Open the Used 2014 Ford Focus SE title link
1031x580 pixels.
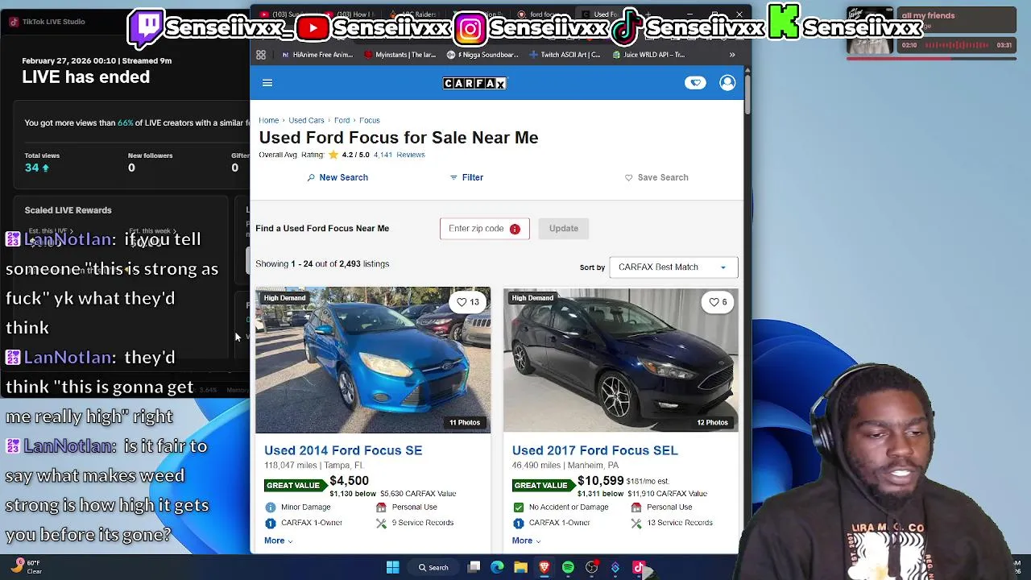tap(343, 450)
